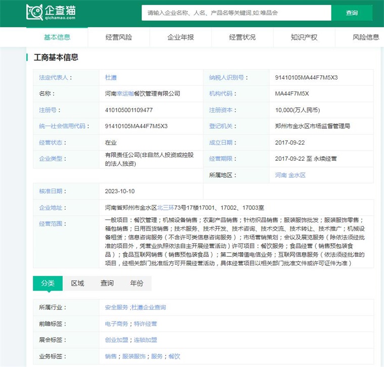
Task: Click the 法定代表人 label link
Action: (53, 78)
